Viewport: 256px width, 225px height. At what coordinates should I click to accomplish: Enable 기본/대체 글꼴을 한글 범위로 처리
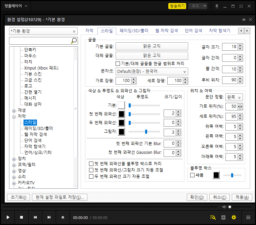click(x=118, y=63)
